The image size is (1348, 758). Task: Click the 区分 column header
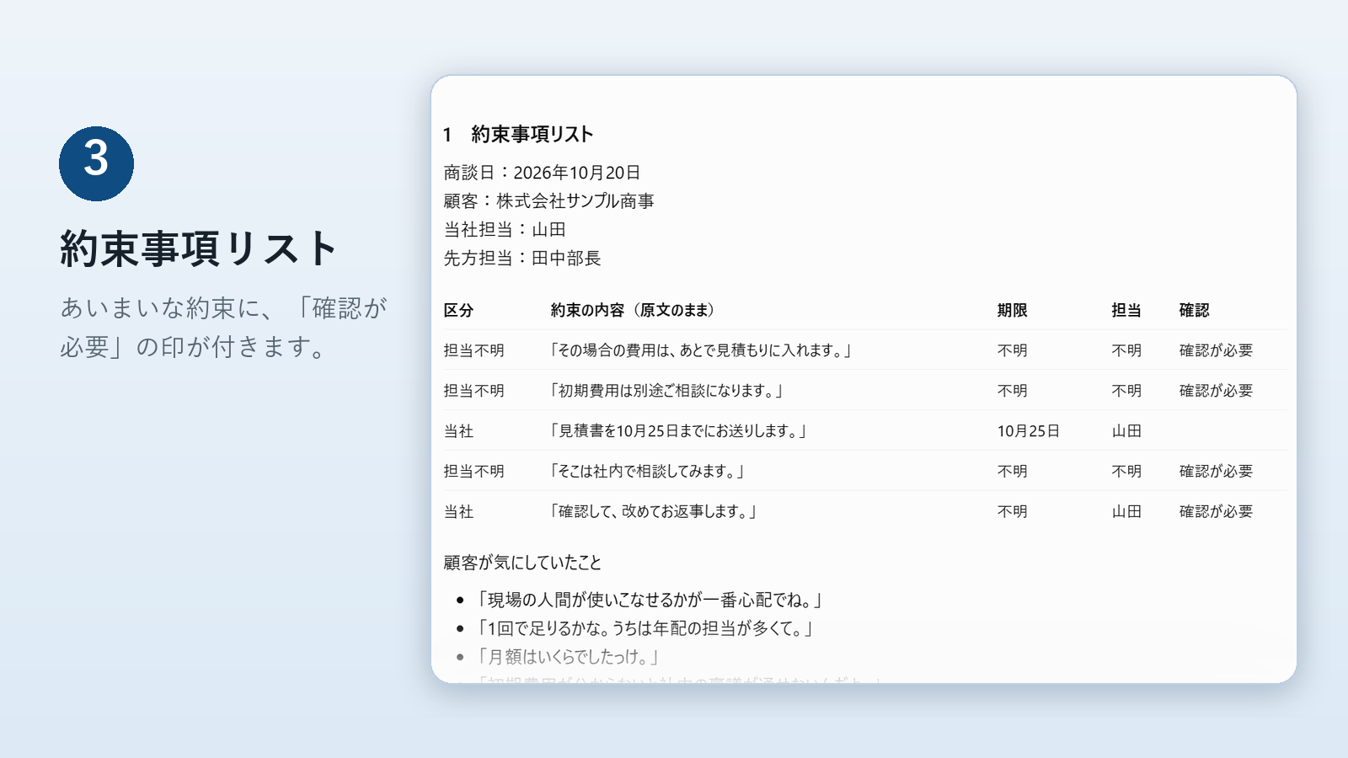coord(458,310)
